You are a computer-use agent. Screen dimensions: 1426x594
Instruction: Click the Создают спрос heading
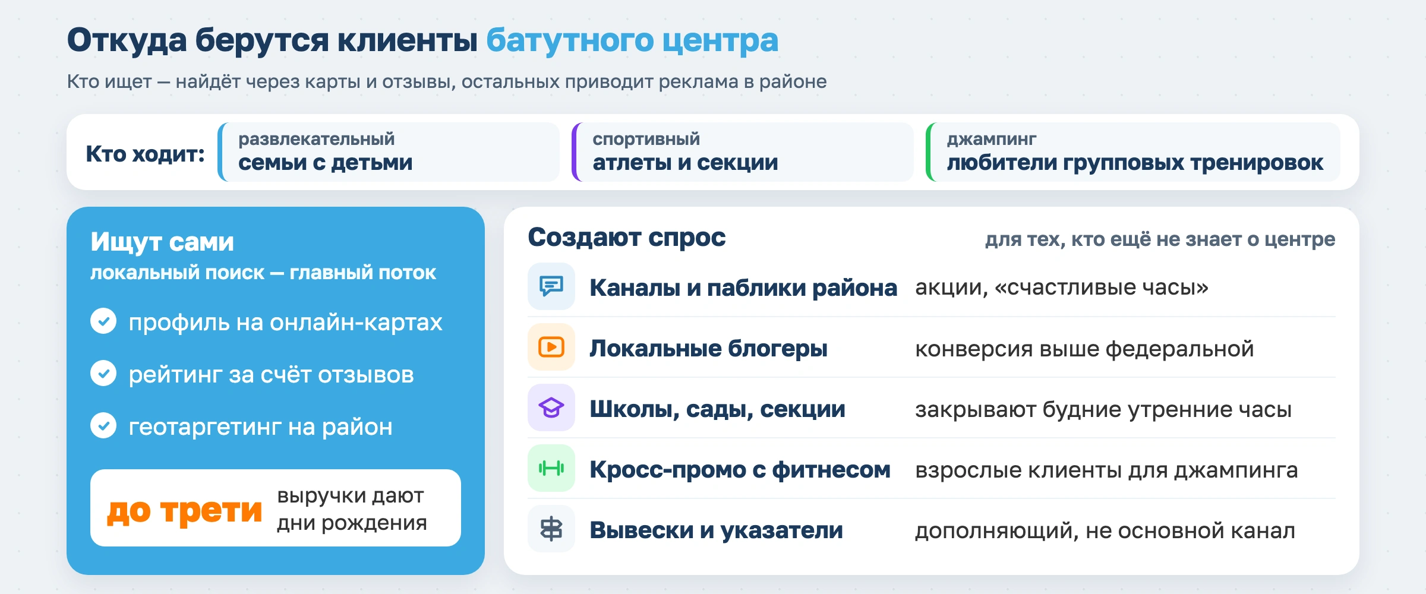tap(627, 237)
